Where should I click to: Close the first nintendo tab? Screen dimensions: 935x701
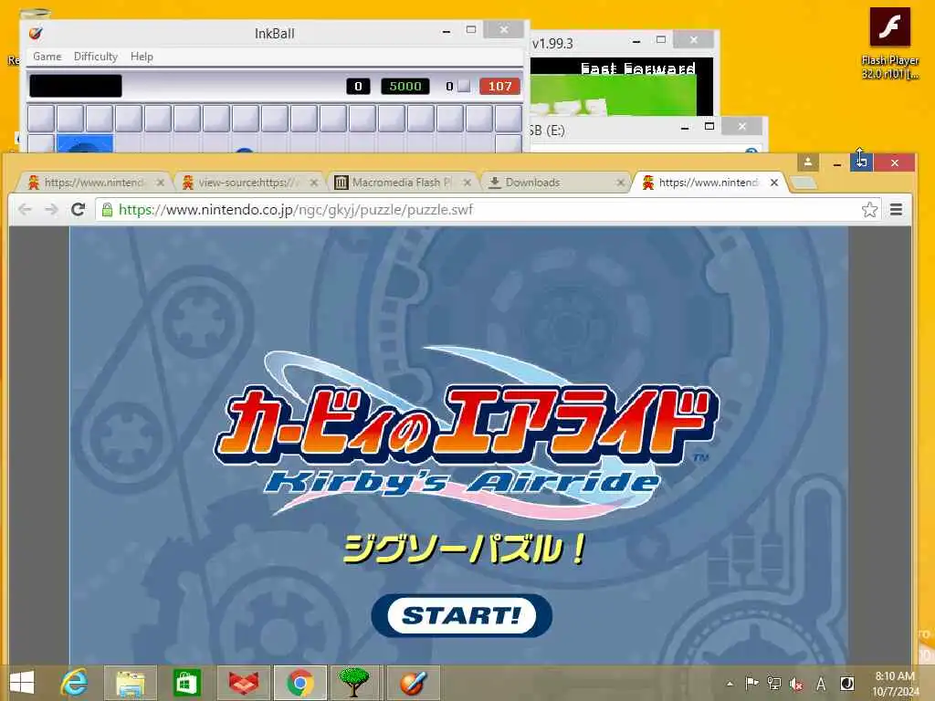[x=161, y=183]
